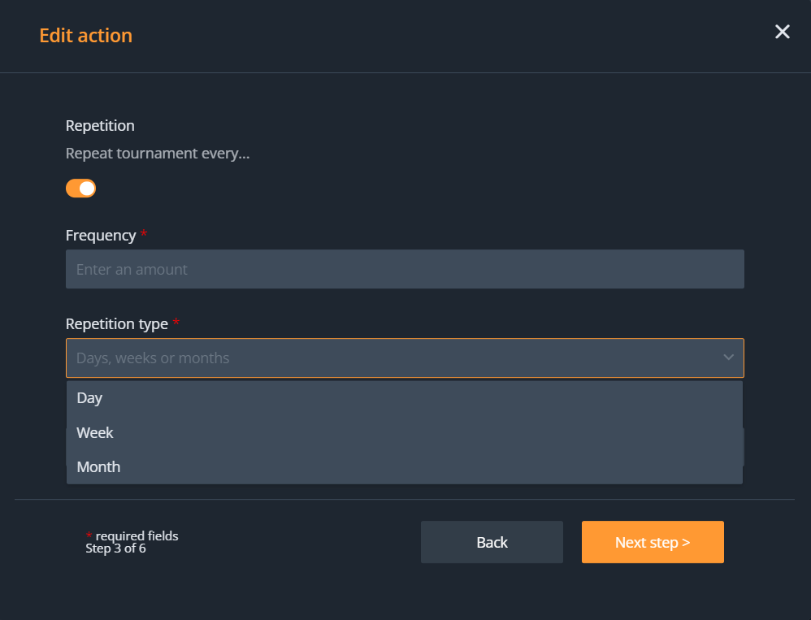
Task: Proceed with the Next step button
Action: click(x=653, y=542)
